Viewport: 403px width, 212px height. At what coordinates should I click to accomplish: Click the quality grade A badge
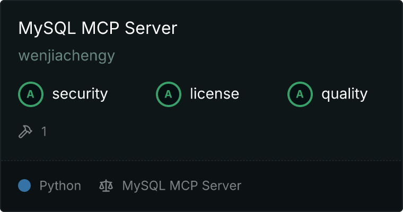pos(300,94)
